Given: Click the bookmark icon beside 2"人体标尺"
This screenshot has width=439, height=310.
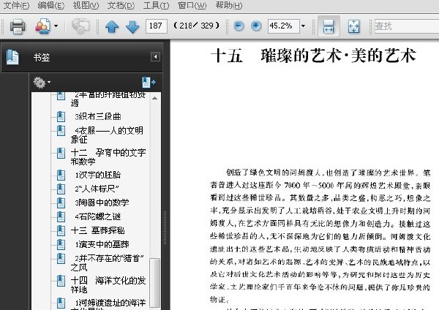Looking at the screenshot, I should tap(61, 189).
